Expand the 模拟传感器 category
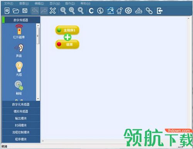The height and width of the screenshot is (149, 193). pos(21,111)
